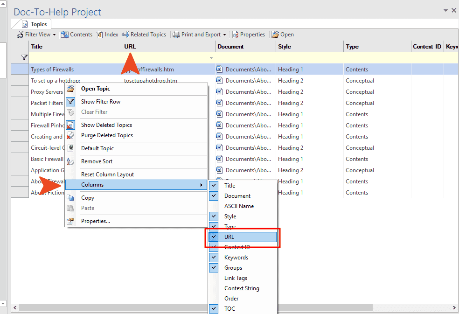Click the Show Filter Row funnel icon
This screenshot has height=314, width=459.
[x=70, y=102]
